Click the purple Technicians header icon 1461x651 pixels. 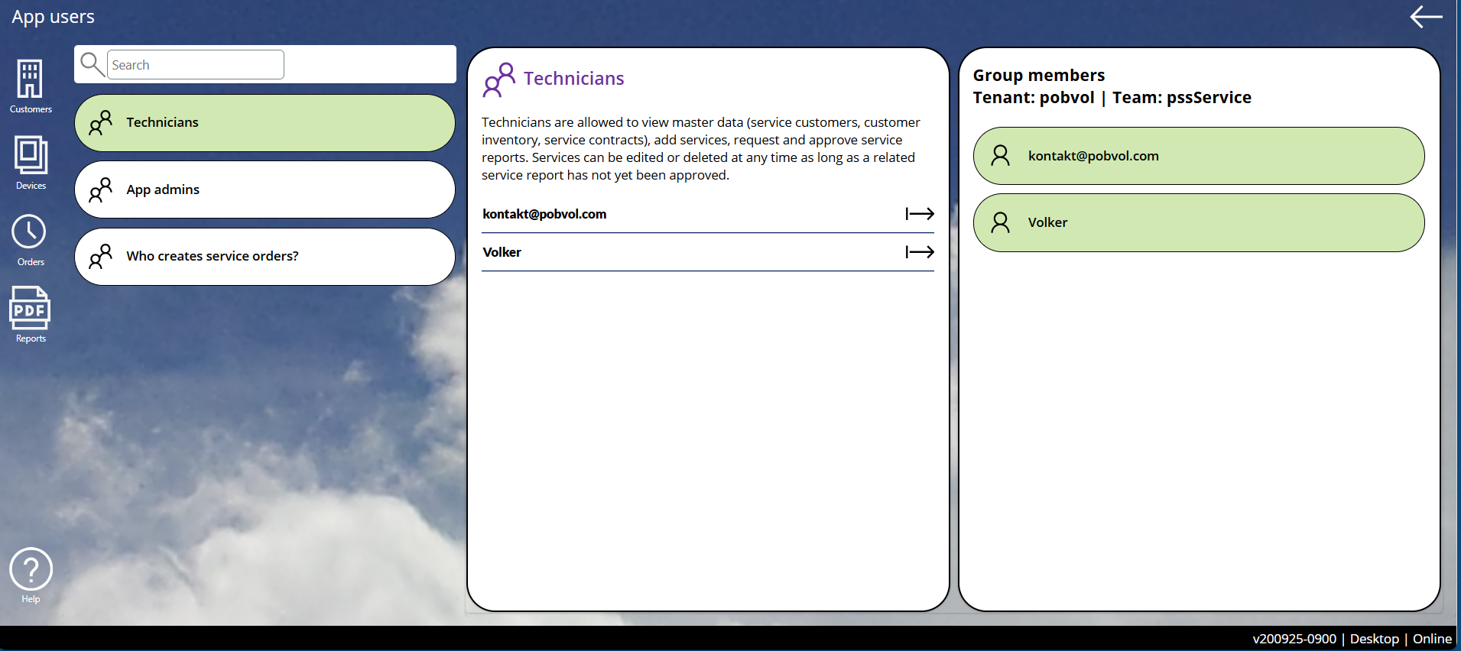click(x=499, y=79)
